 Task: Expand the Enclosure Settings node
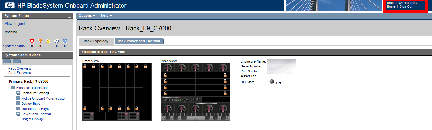[x=18, y=93]
